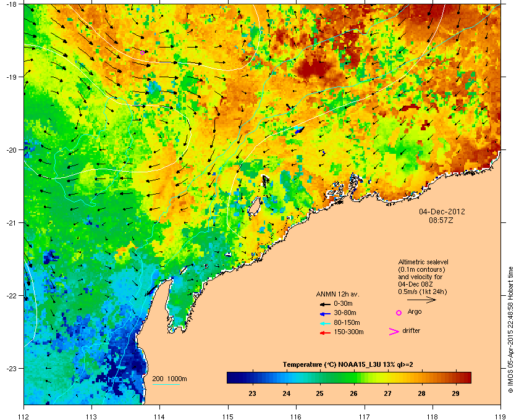Click the 'drifter' legend label
The width and height of the screenshot is (519, 420).
coord(411,330)
